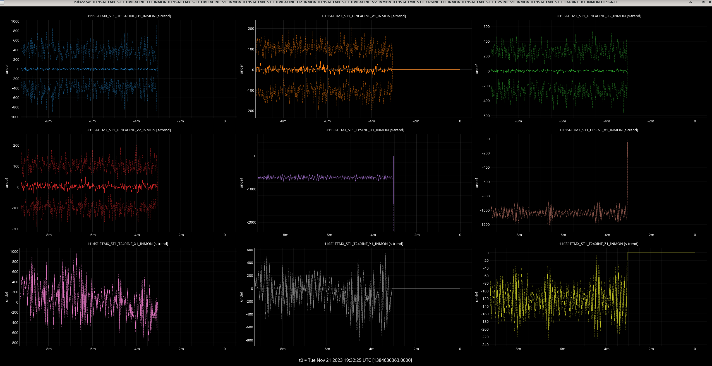
Task: Click the T240INF_Y1_INMON plot title
Action: pos(363,244)
